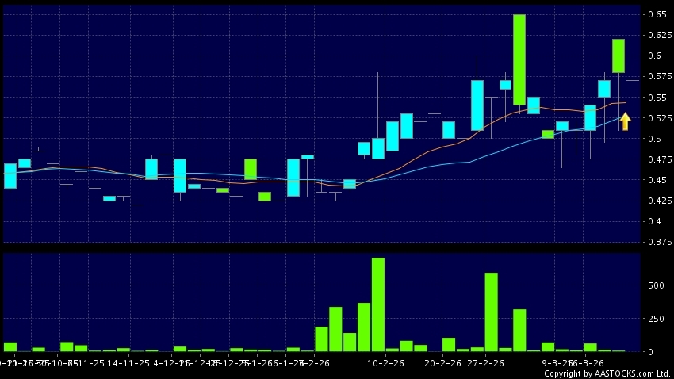Select the 0.375 price axis label

tap(656, 242)
